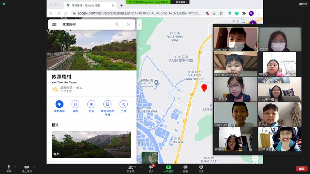The width and height of the screenshot is (310, 174).
Task: Save the place with the bookmark icon
Action: click(x=76, y=104)
